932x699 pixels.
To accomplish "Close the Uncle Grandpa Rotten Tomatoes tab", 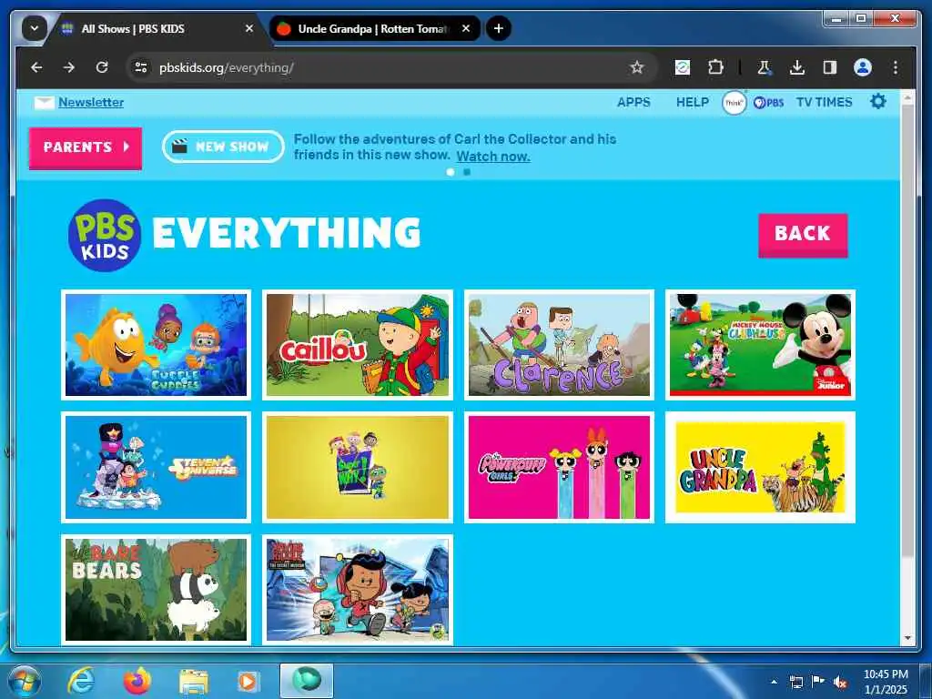I will coord(466,28).
